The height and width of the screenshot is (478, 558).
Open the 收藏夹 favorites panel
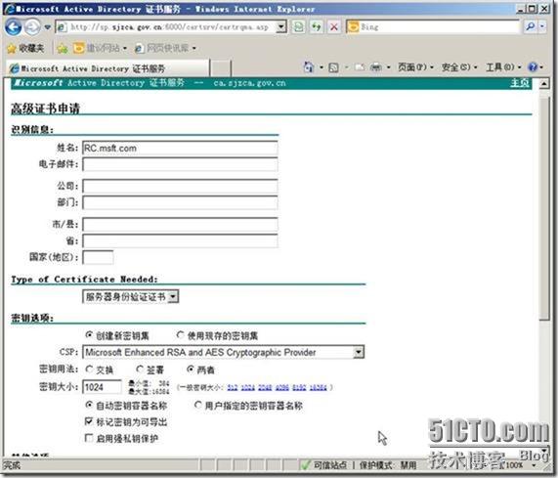(25, 48)
